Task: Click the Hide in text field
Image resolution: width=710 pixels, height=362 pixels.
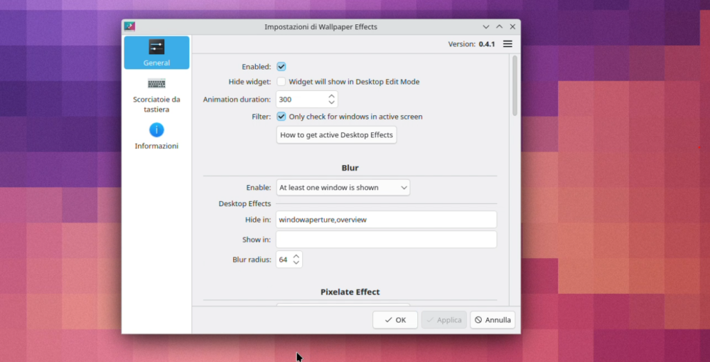Action: [386, 220]
